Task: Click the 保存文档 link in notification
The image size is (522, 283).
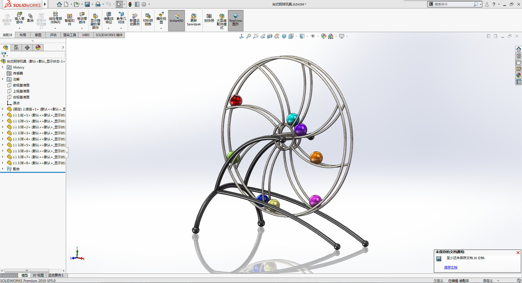Action: pyautogui.click(x=451, y=268)
